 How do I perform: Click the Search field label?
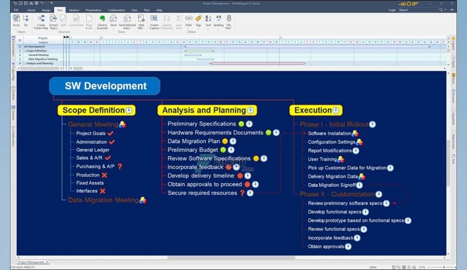point(403,10)
